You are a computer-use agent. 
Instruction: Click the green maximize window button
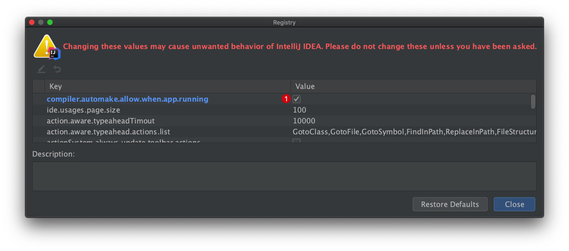point(50,22)
